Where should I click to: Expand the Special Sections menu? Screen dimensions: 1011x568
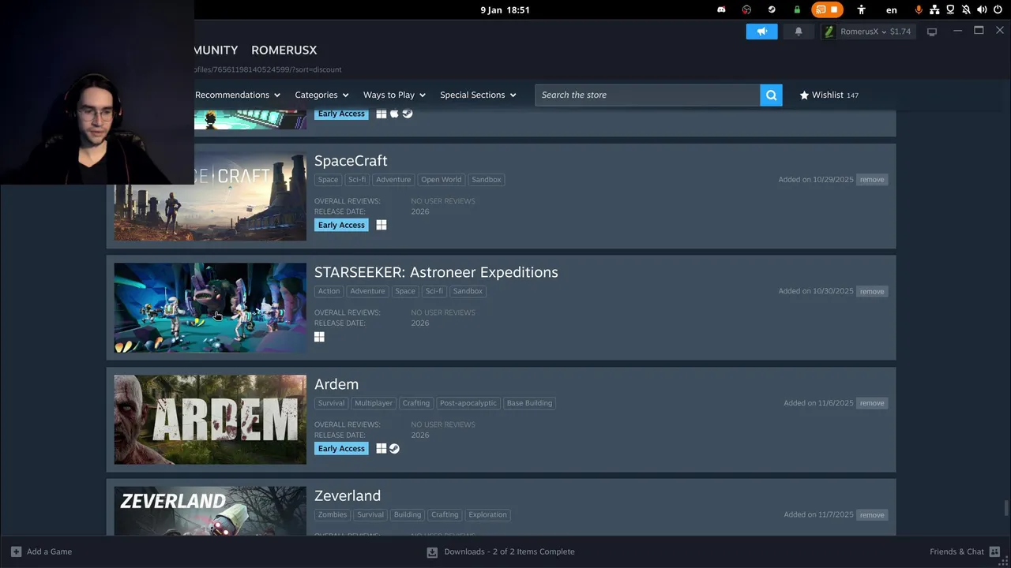click(x=478, y=95)
